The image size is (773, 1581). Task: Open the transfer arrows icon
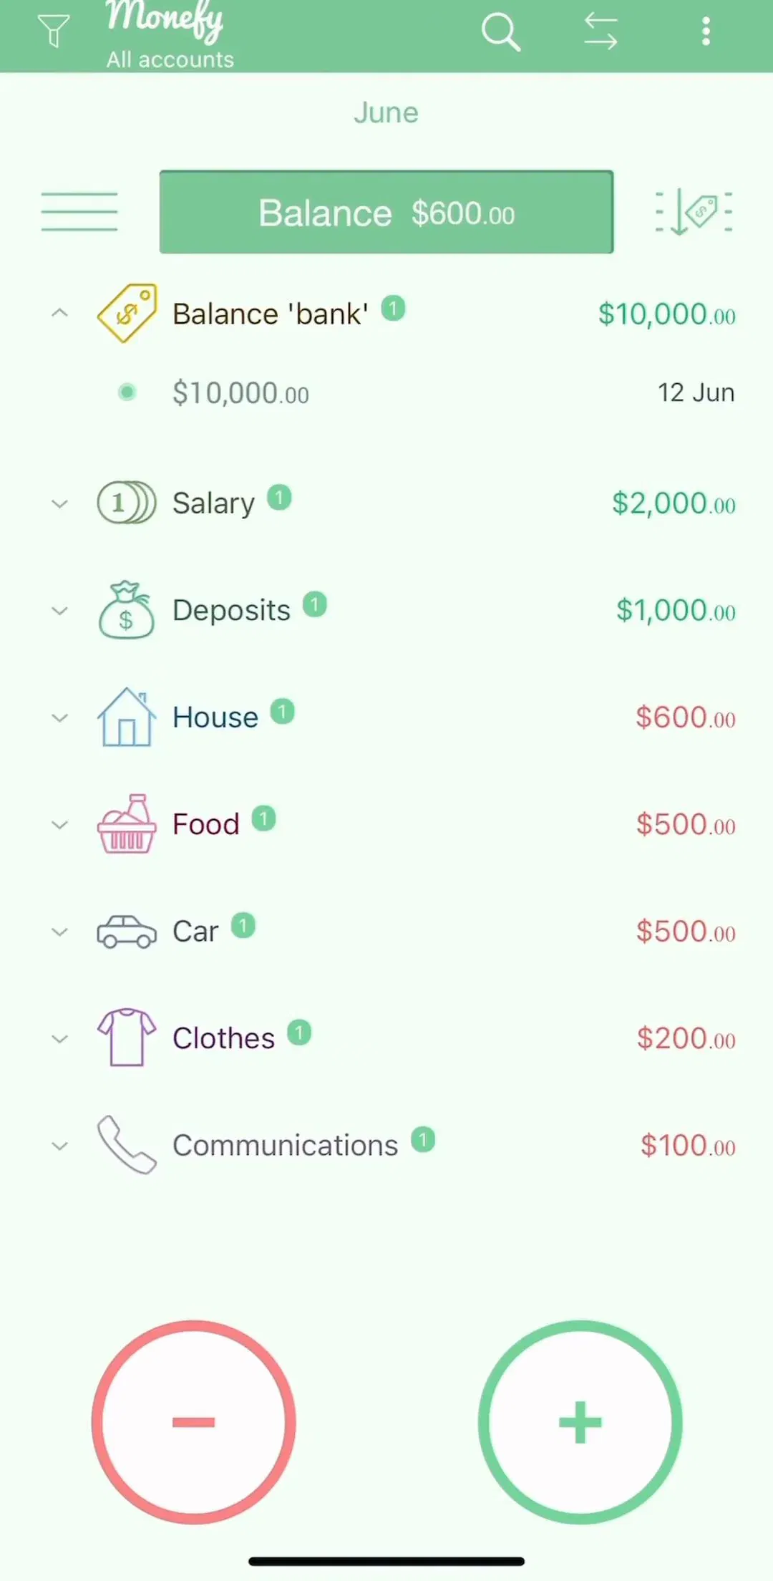coord(601,32)
